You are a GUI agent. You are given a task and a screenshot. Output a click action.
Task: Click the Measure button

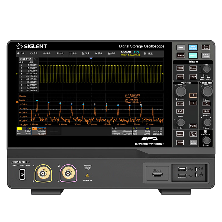[180, 134]
